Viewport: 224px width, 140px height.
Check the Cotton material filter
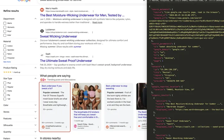pos(5,46)
